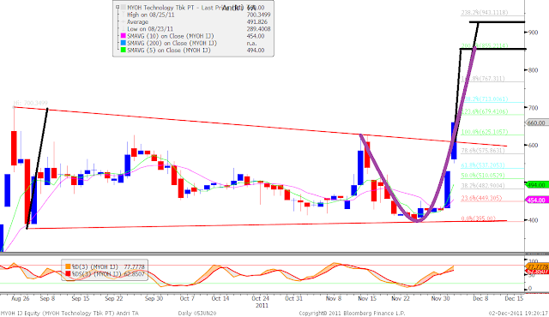
Task: Click the legend value 289.4008
Action: 258,28
